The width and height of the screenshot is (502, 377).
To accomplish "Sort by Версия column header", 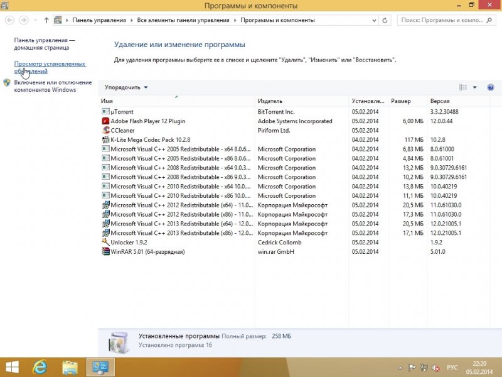I will pyautogui.click(x=459, y=101).
